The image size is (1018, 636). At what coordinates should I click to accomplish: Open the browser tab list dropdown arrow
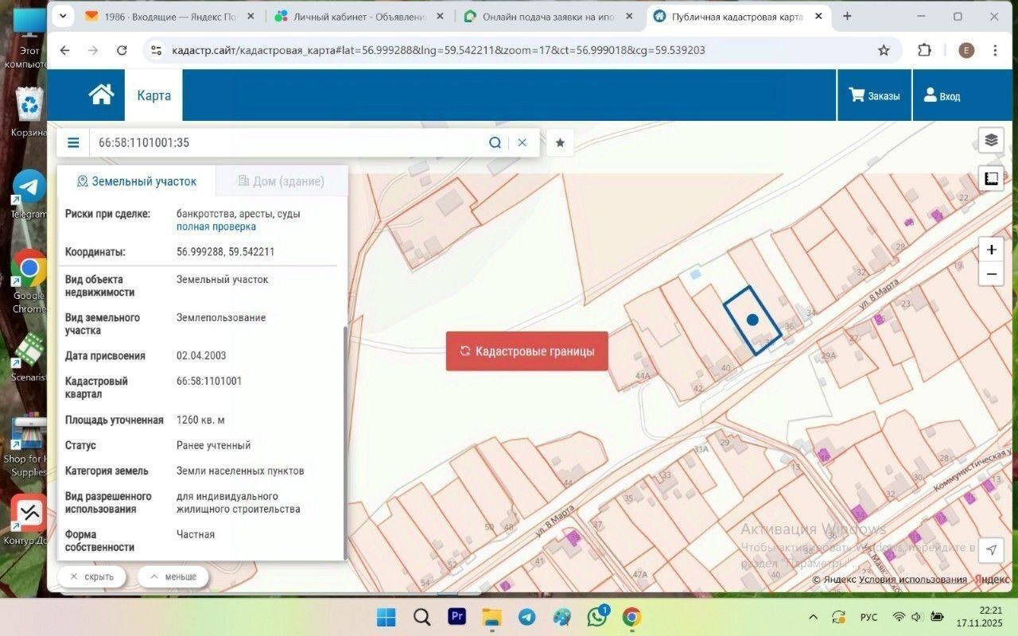tap(62, 16)
